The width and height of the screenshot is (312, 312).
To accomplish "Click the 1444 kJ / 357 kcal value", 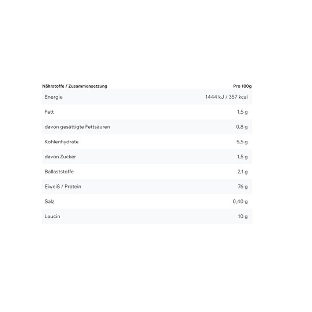I will coord(226,97).
